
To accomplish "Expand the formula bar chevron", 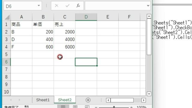I will (x=148, y=6).
